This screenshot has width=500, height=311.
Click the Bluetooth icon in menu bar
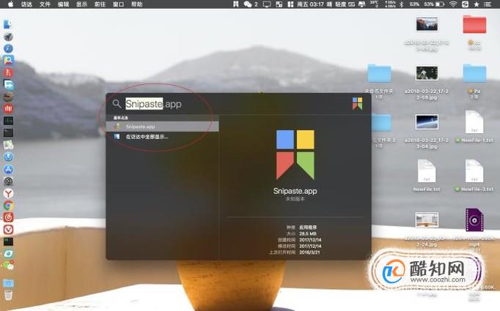point(402,4)
